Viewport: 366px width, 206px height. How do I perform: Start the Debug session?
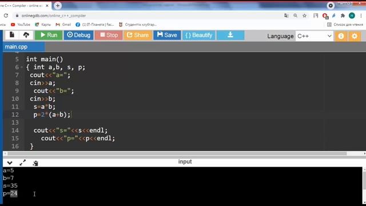[79, 35]
